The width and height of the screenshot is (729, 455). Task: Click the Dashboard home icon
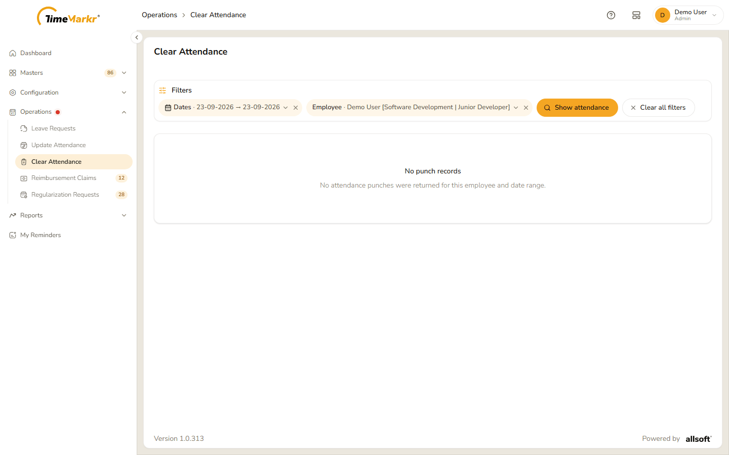(13, 53)
